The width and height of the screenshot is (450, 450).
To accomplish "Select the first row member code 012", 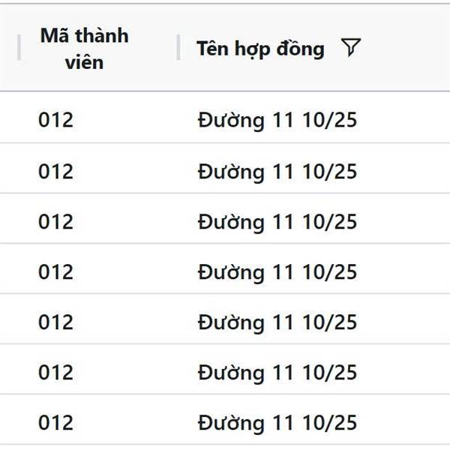I will 56,120.
